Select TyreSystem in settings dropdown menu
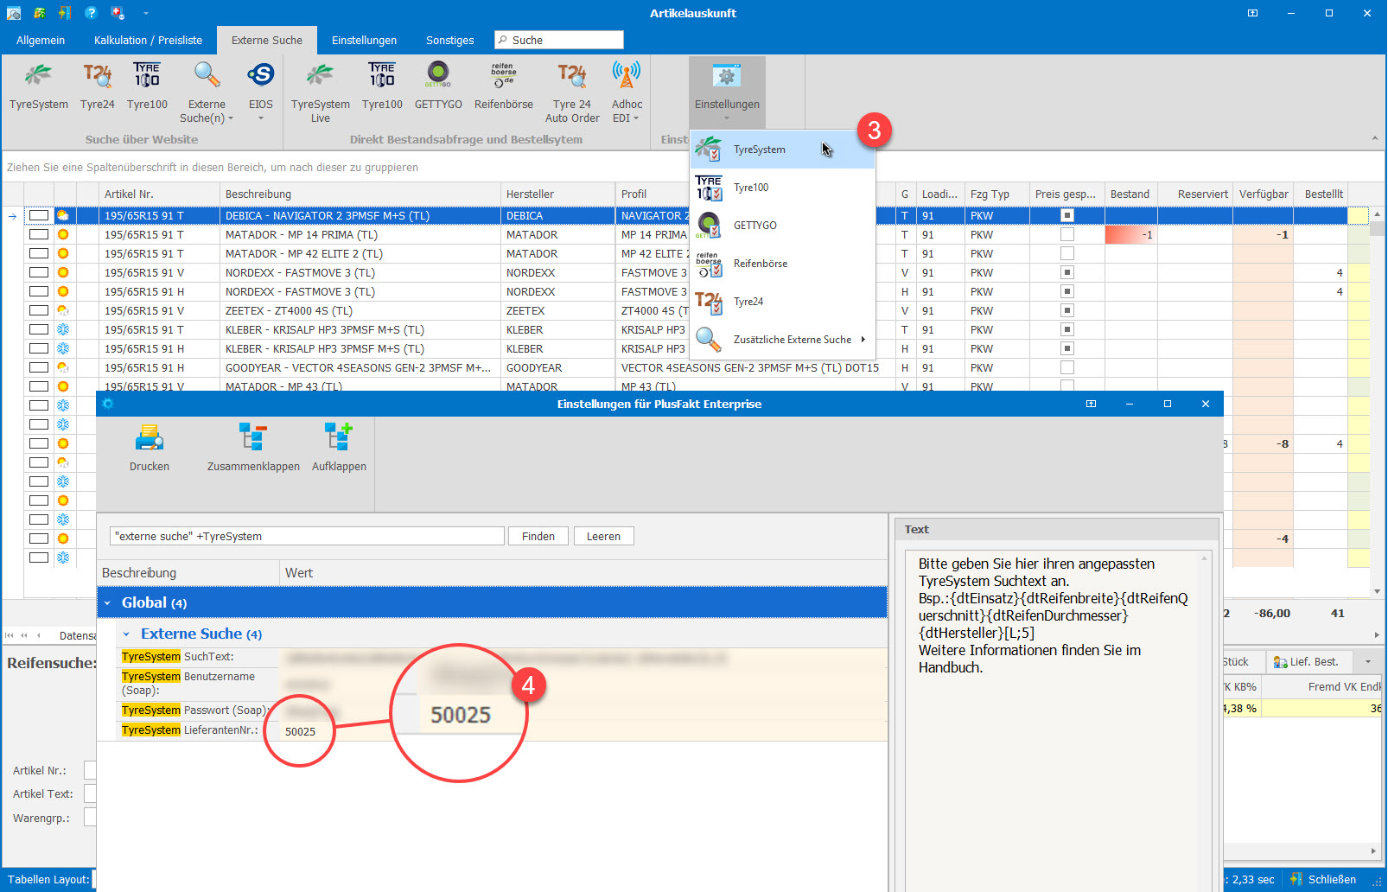 tap(782, 150)
